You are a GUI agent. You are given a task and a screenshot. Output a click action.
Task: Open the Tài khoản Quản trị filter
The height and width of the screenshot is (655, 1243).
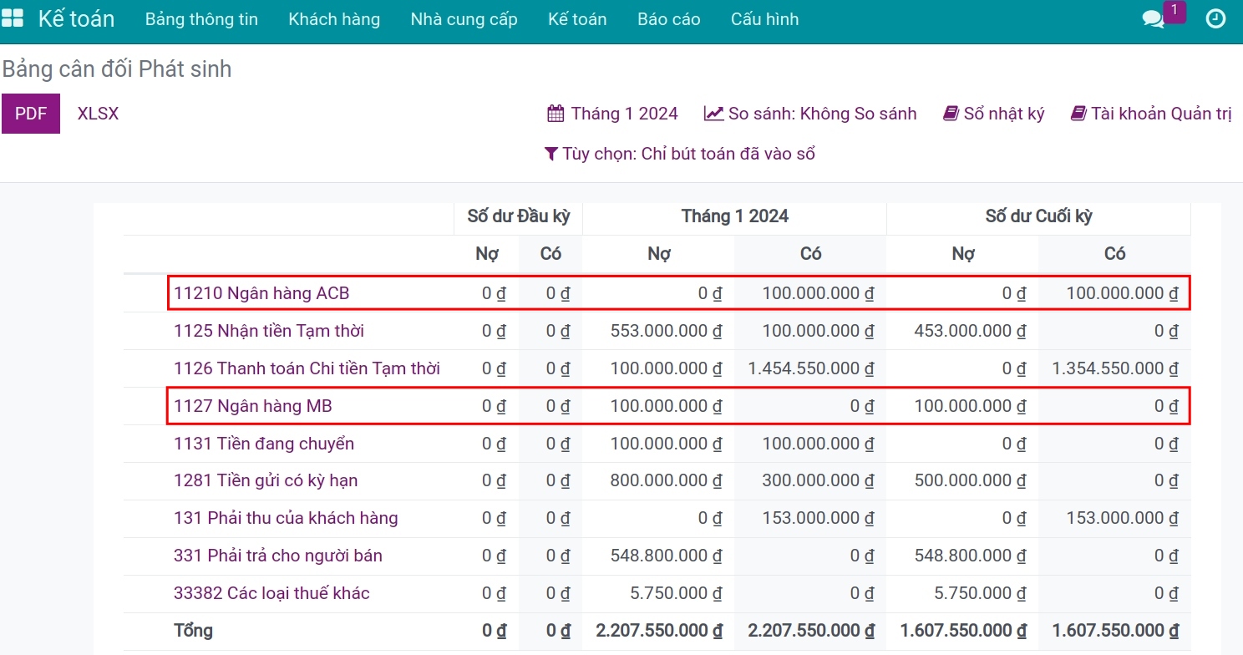point(1151,114)
